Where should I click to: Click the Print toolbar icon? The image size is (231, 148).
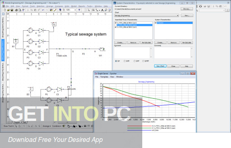pos(16,10)
